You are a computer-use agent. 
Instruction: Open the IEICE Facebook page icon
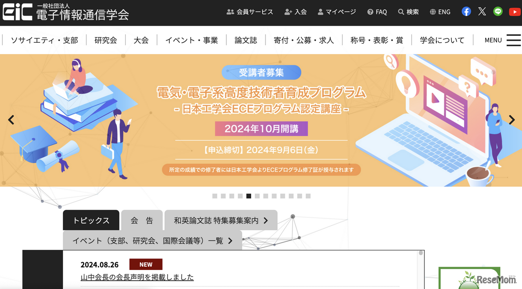pyautogui.click(x=466, y=11)
